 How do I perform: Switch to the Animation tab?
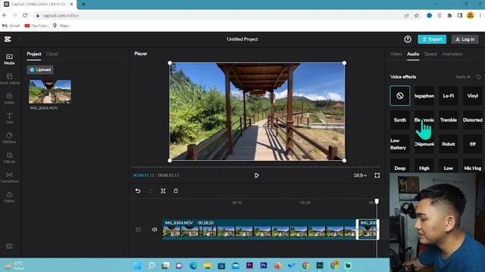452,54
